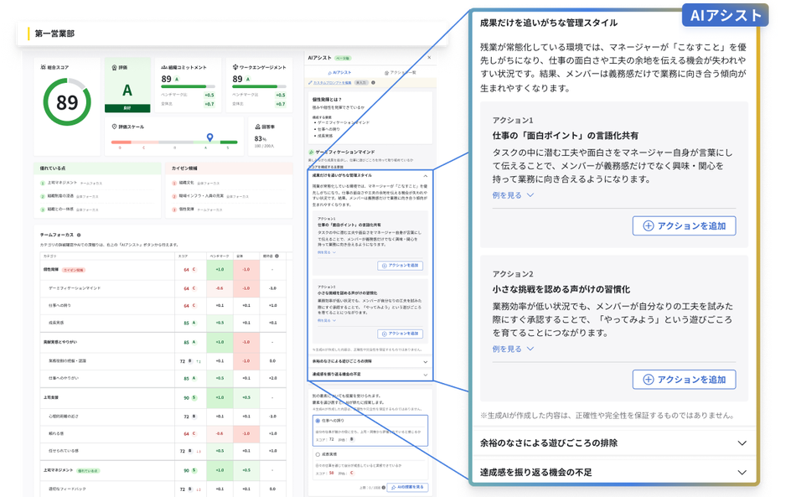
Task: Click アクションを追加 for アクション2 in the enlarged callout
Action: [x=684, y=379]
